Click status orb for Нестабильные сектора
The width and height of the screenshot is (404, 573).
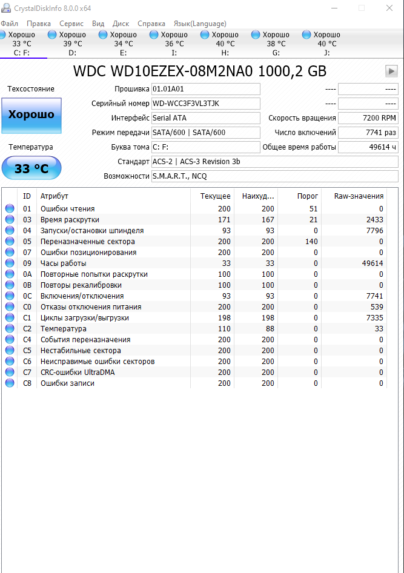pyautogui.click(x=10, y=350)
